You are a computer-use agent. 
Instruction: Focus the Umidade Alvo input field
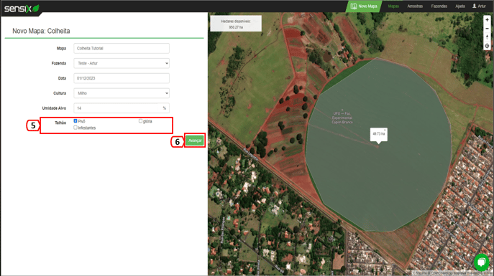point(122,108)
